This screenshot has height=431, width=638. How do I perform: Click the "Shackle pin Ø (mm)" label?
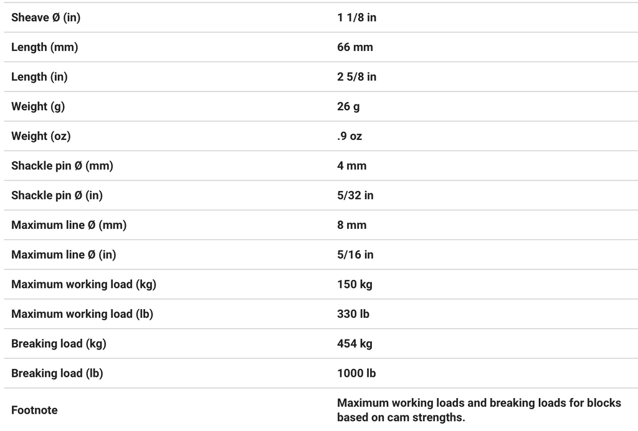point(62,166)
